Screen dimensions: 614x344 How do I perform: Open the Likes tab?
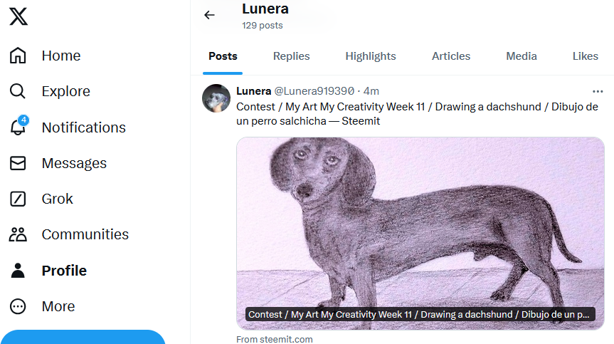(x=585, y=56)
